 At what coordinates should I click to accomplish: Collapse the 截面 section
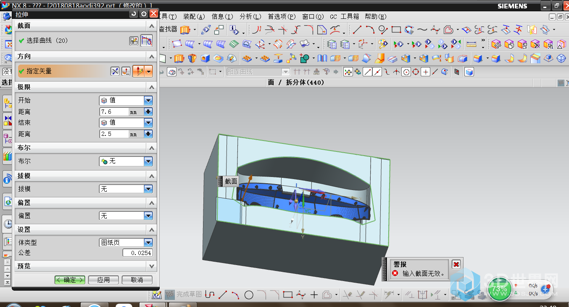pyautogui.click(x=151, y=26)
